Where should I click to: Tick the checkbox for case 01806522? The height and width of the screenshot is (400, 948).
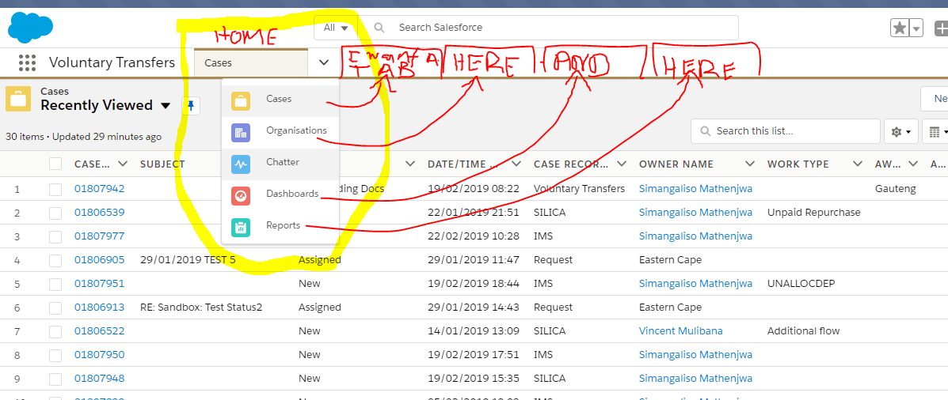(55, 331)
